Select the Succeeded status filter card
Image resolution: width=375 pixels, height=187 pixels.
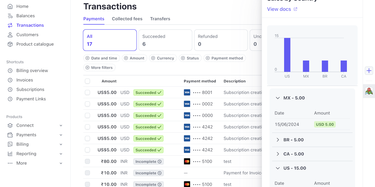[x=165, y=40]
